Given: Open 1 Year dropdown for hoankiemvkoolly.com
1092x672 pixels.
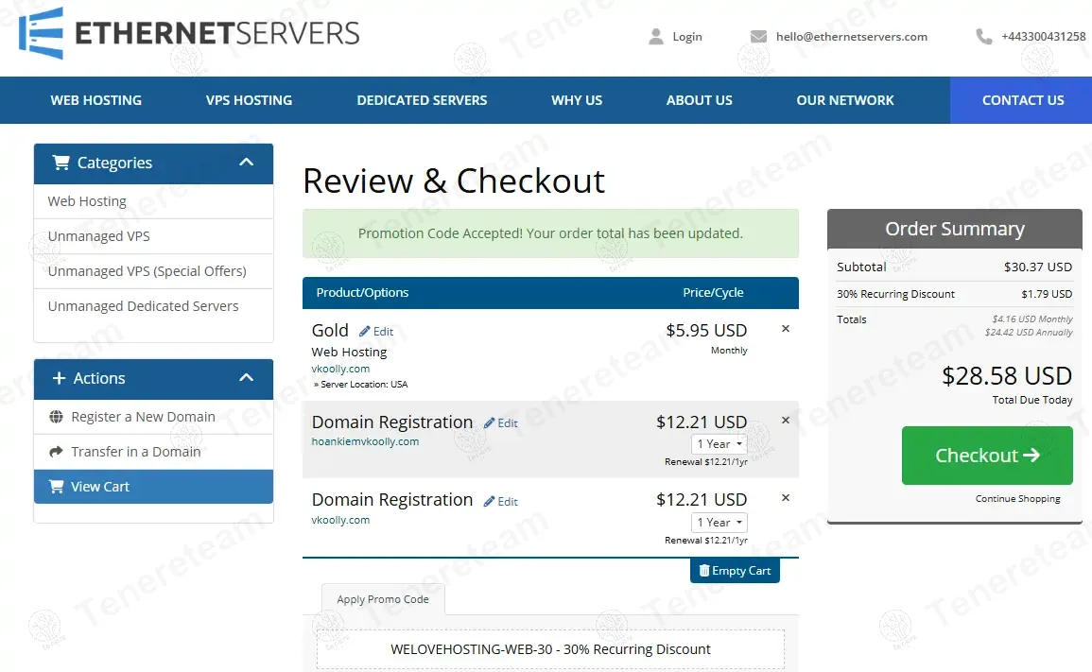Looking at the screenshot, I should click(720, 444).
